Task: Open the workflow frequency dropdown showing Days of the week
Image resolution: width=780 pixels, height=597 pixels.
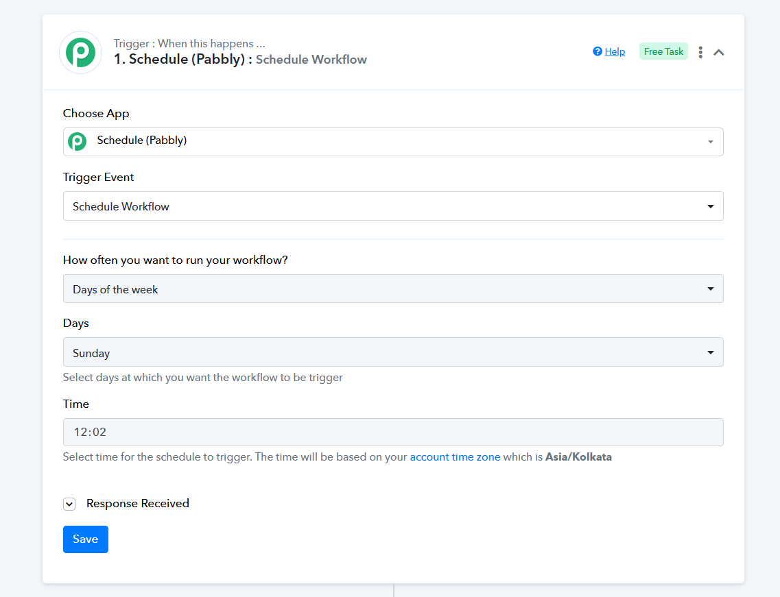Action: coord(393,289)
